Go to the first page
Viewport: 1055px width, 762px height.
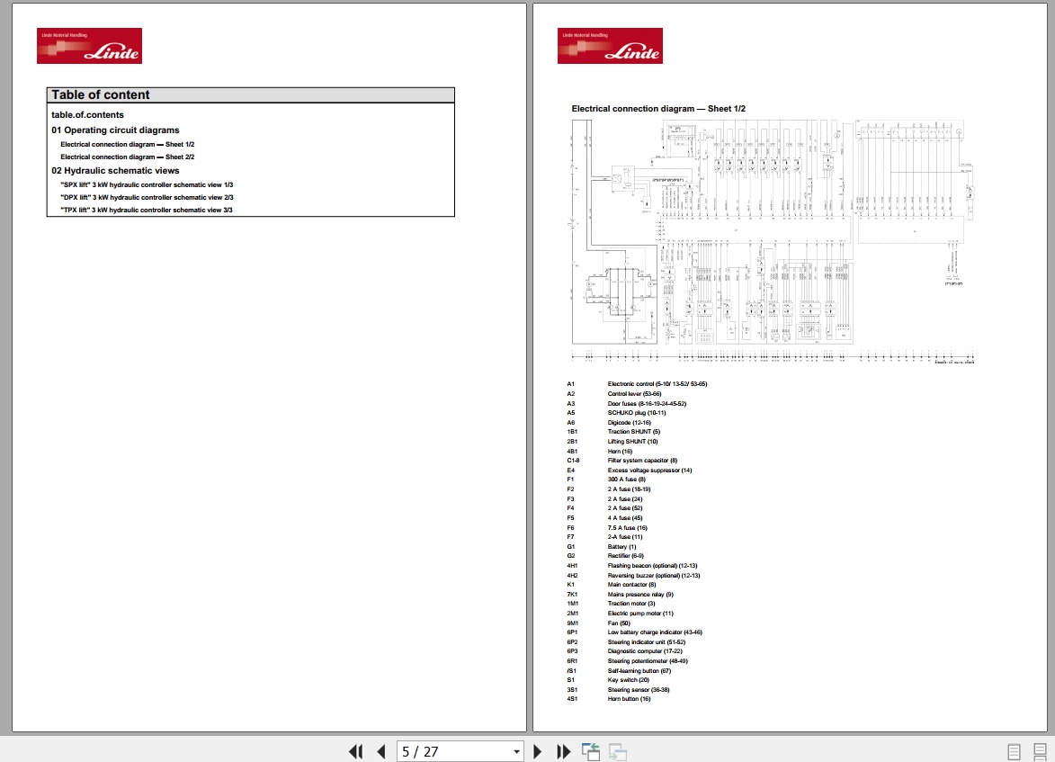[x=356, y=751]
